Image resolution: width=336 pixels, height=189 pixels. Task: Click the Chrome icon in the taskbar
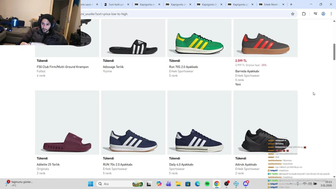click(x=217, y=184)
